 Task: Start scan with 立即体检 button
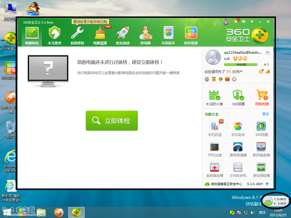click(x=112, y=121)
